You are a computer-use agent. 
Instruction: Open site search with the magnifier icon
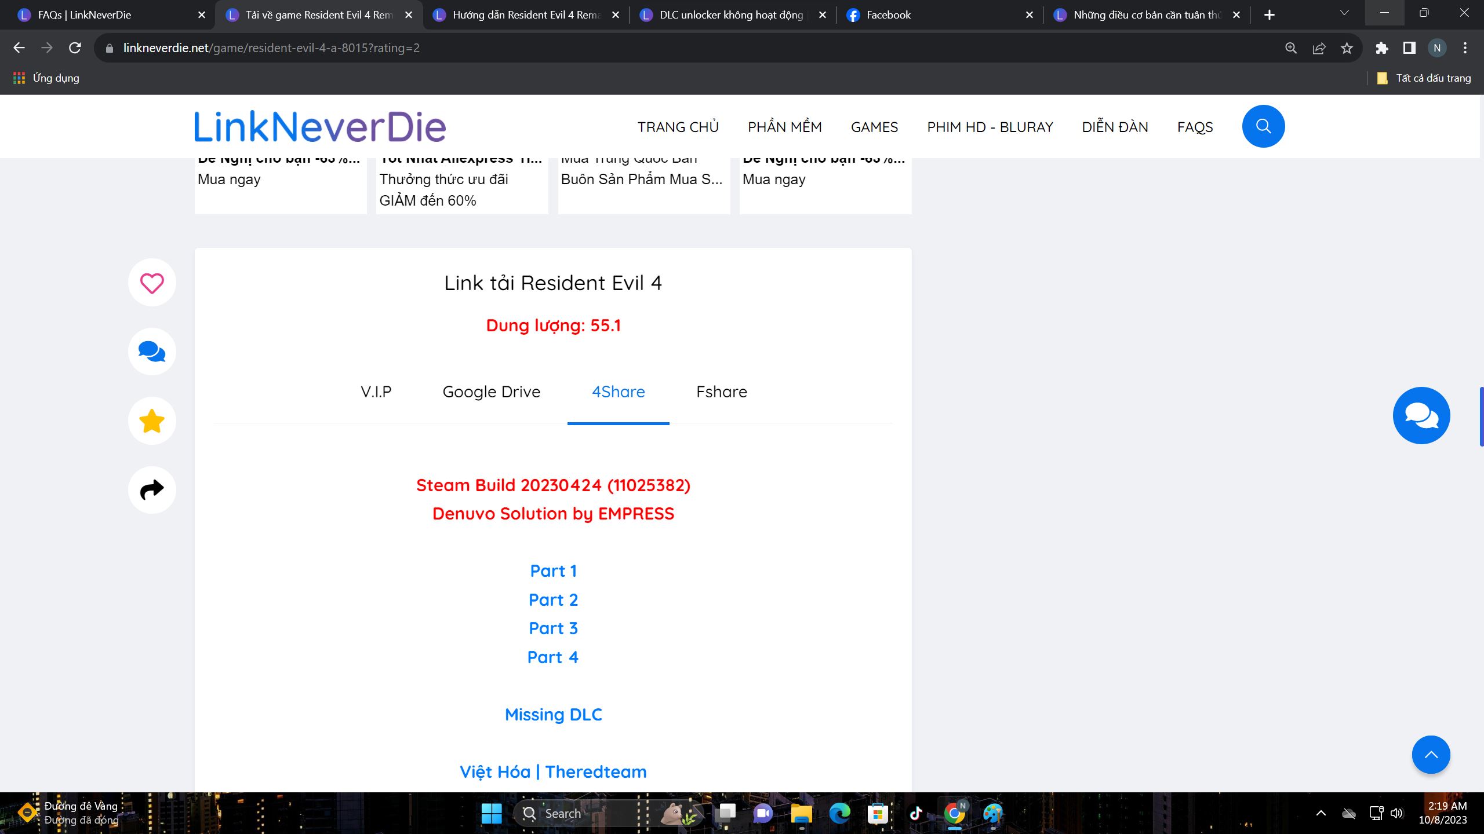click(x=1264, y=126)
